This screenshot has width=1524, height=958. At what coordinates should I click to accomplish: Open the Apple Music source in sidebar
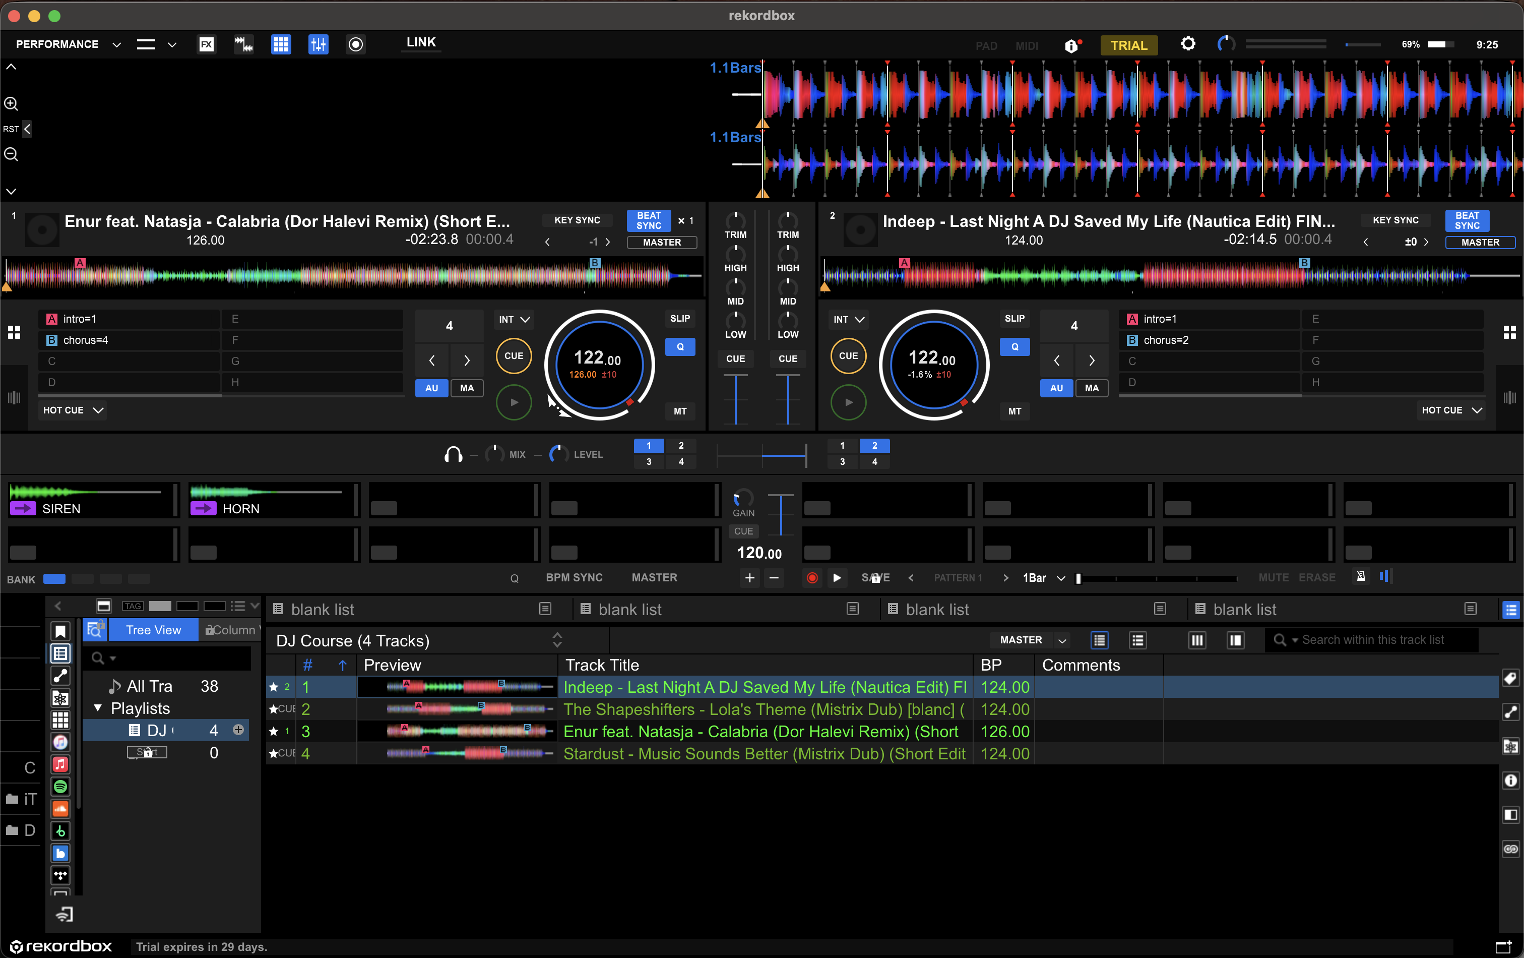(60, 764)
